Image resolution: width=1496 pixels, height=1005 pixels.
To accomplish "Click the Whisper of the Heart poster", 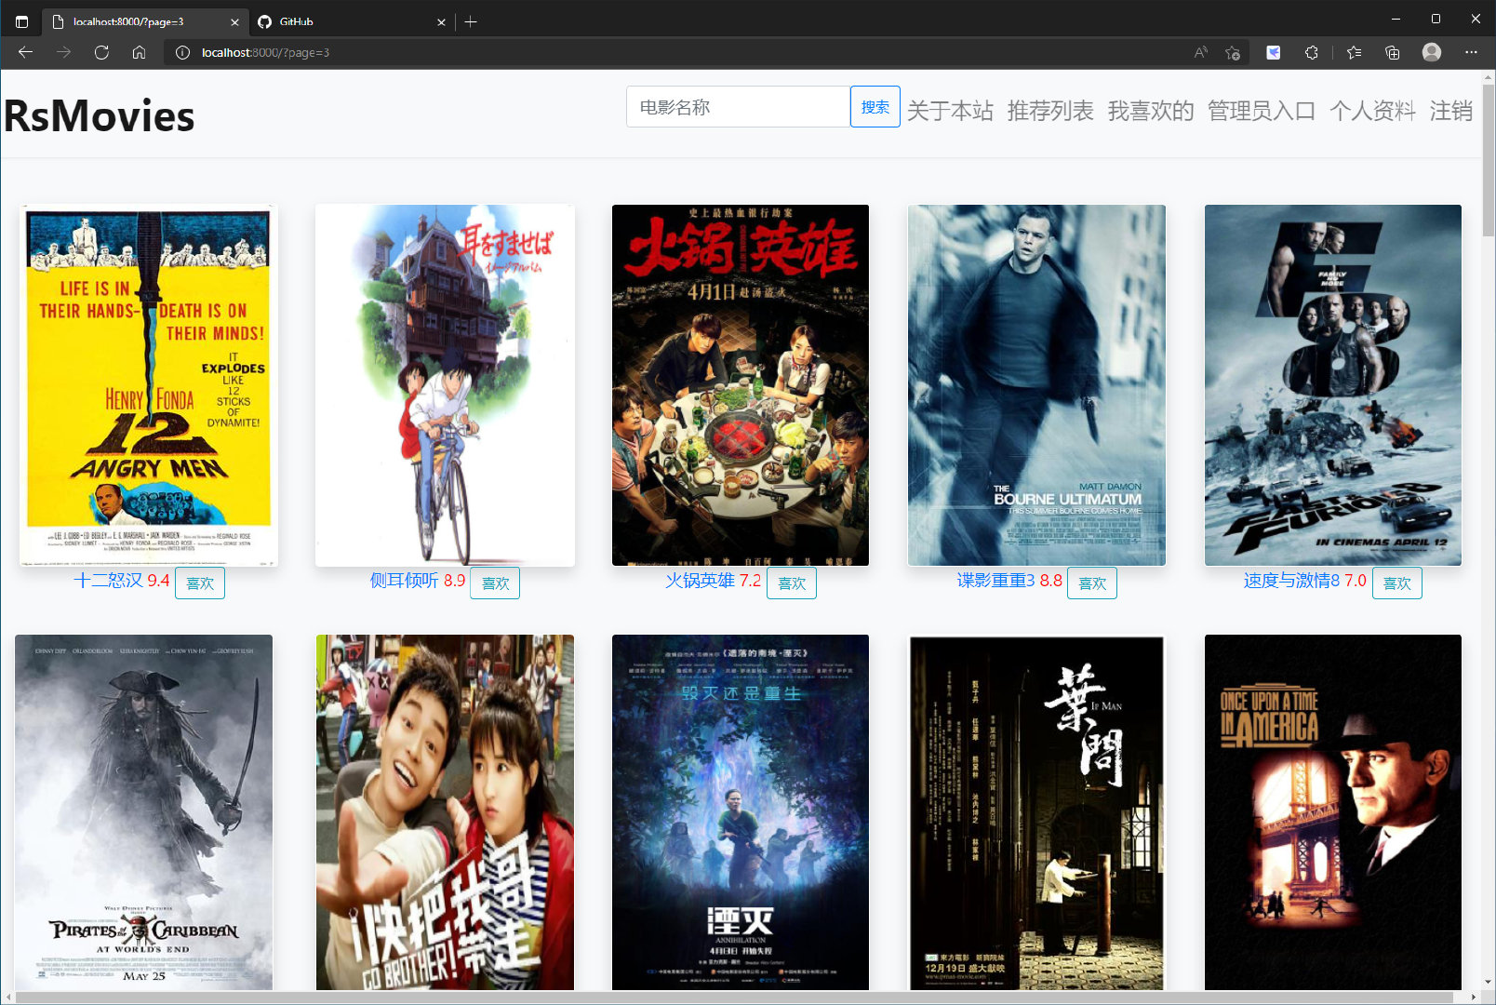I will pos(445,385).
